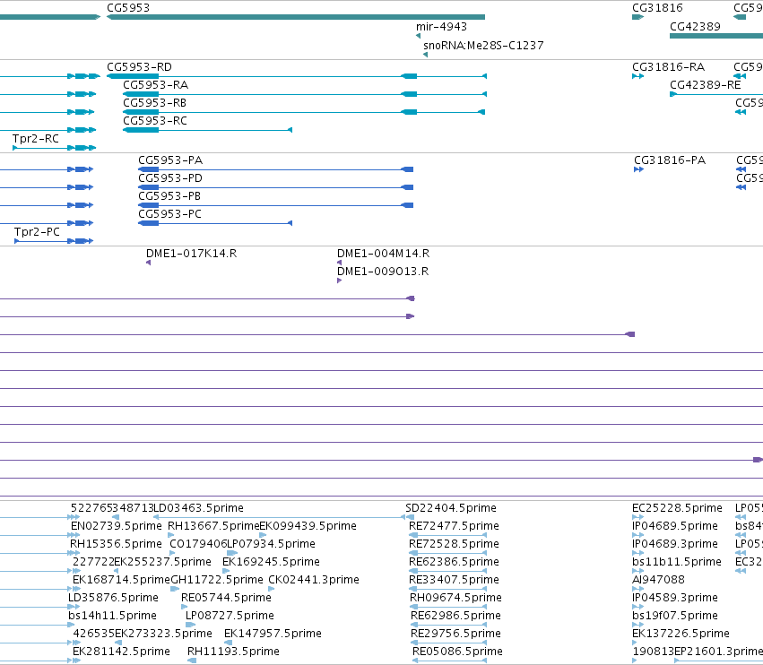
Task: Select the IP04689.3prime EST label
Action: pos(675,544)
